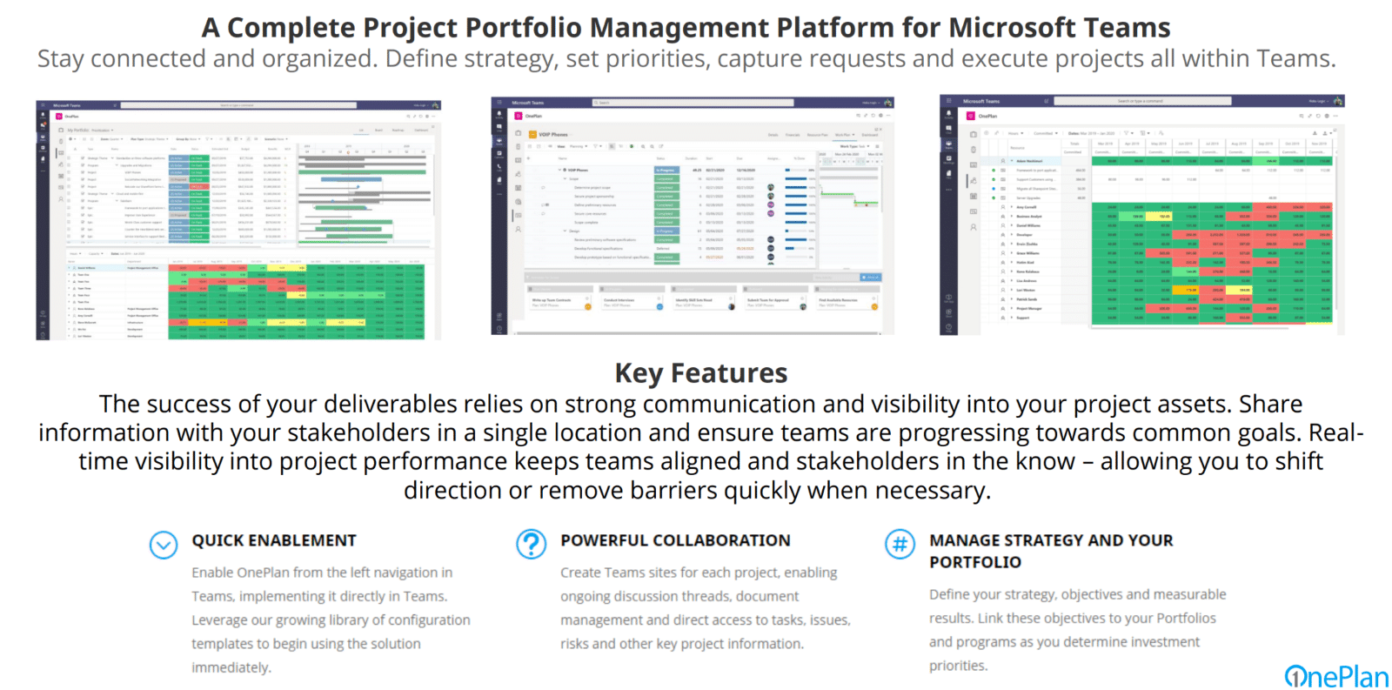Image resolution: width=1392 pixels, height=690 pixels.
Task: Click the OnePlan logo in the corner
Action: [1336, 676]
